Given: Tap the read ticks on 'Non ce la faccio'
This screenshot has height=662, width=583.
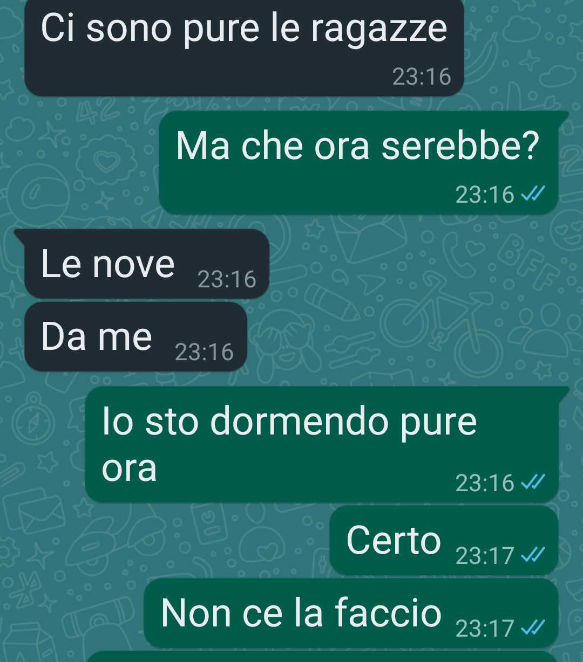Looking at the screenshot, I should (533, 627).
